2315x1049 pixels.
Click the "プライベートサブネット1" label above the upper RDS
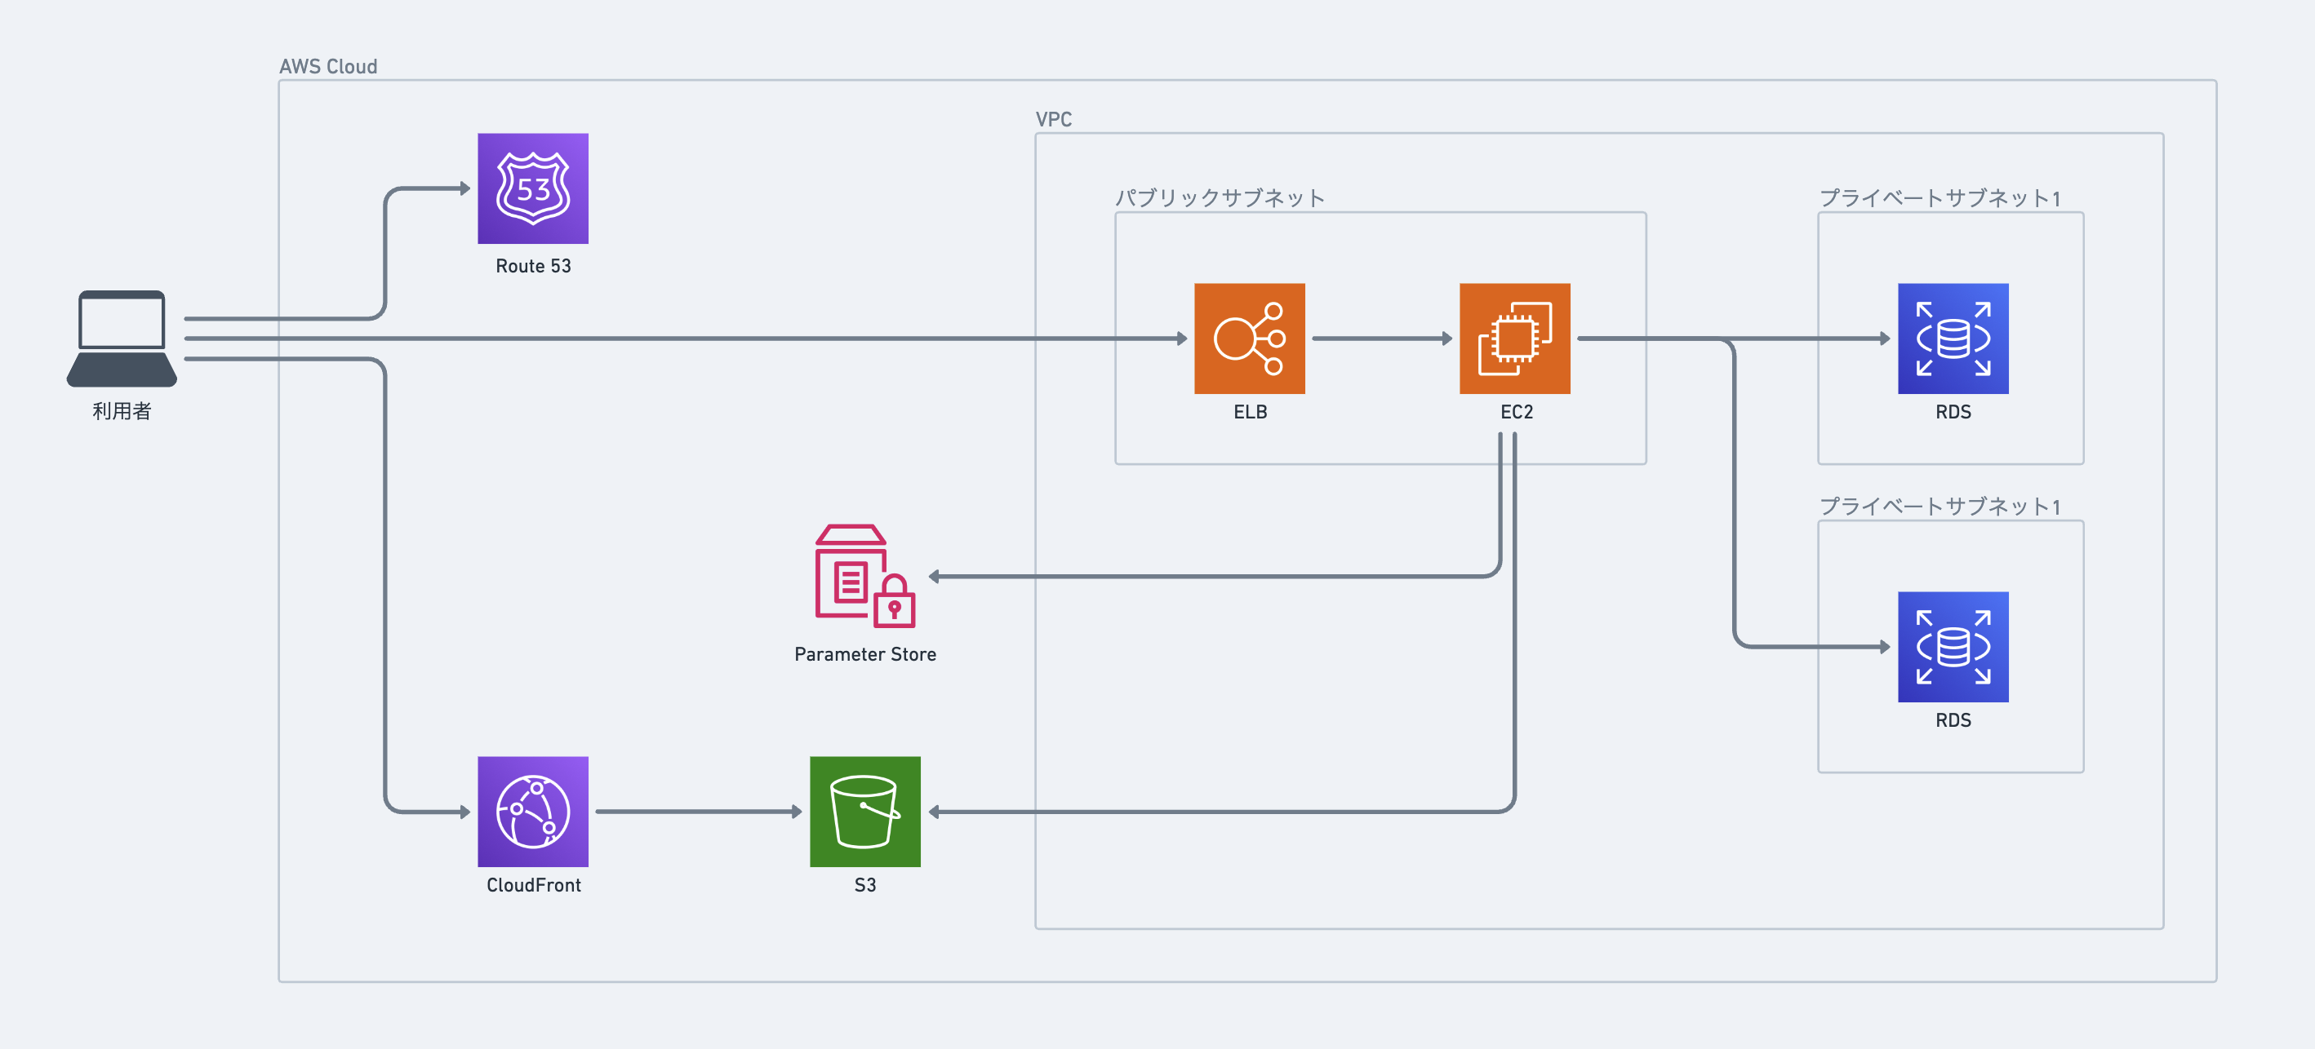1940,197
